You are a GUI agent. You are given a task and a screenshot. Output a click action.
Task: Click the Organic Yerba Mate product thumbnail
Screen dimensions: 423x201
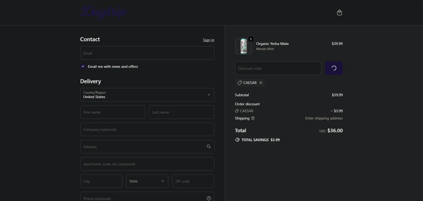click(x=244, y=46)
